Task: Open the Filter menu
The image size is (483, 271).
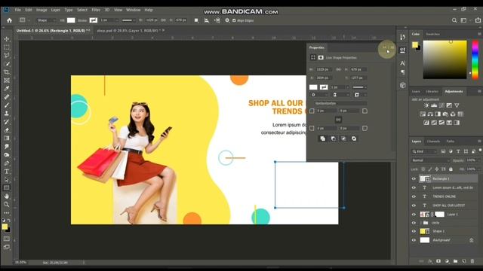Action: (96, 10)
